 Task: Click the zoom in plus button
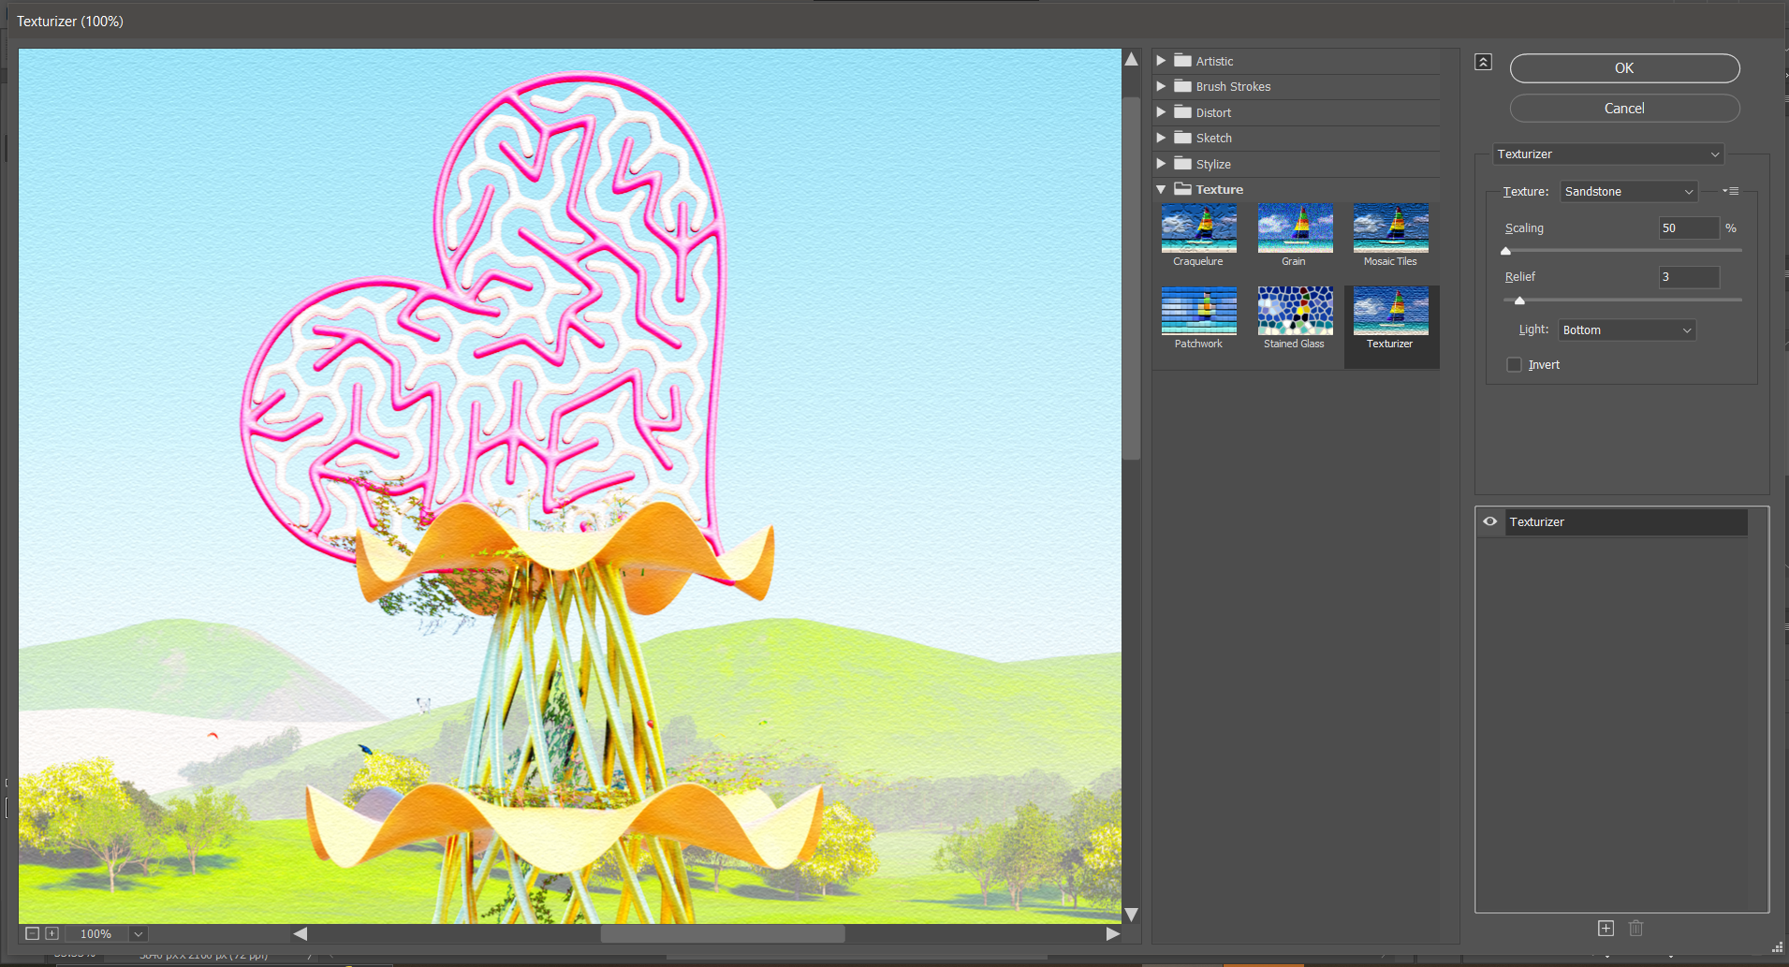point(51,933)
